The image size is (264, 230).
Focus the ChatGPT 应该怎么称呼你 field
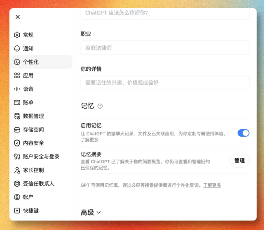[165, 13]
